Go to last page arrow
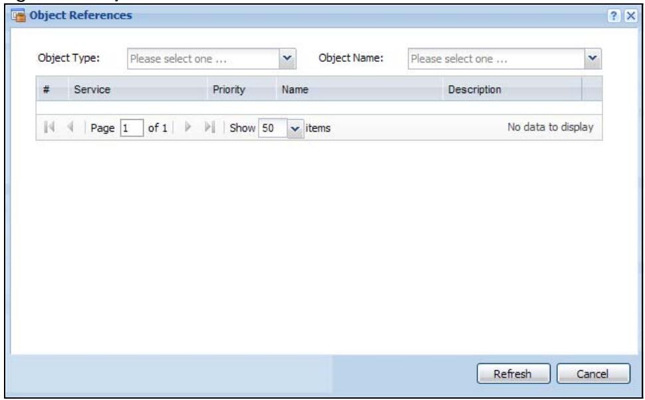 [209, 128]
